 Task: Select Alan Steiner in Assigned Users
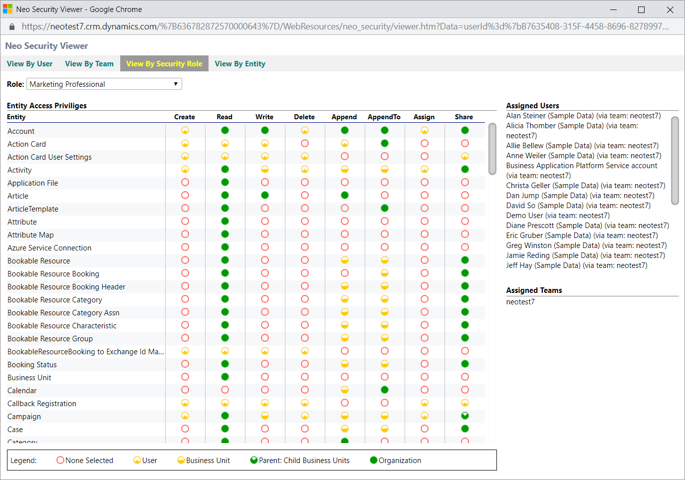coord(583,116)
